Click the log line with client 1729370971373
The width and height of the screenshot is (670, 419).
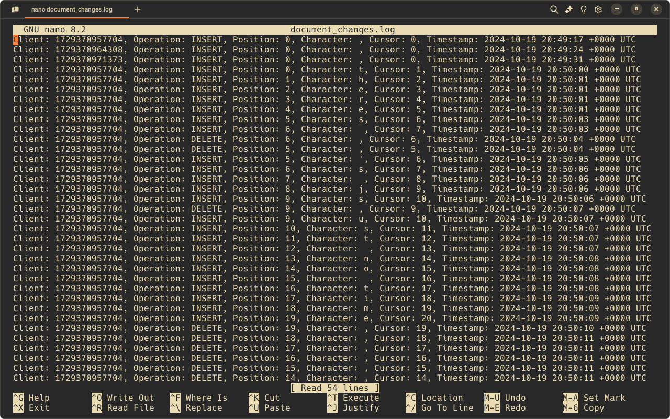[325, 60]
